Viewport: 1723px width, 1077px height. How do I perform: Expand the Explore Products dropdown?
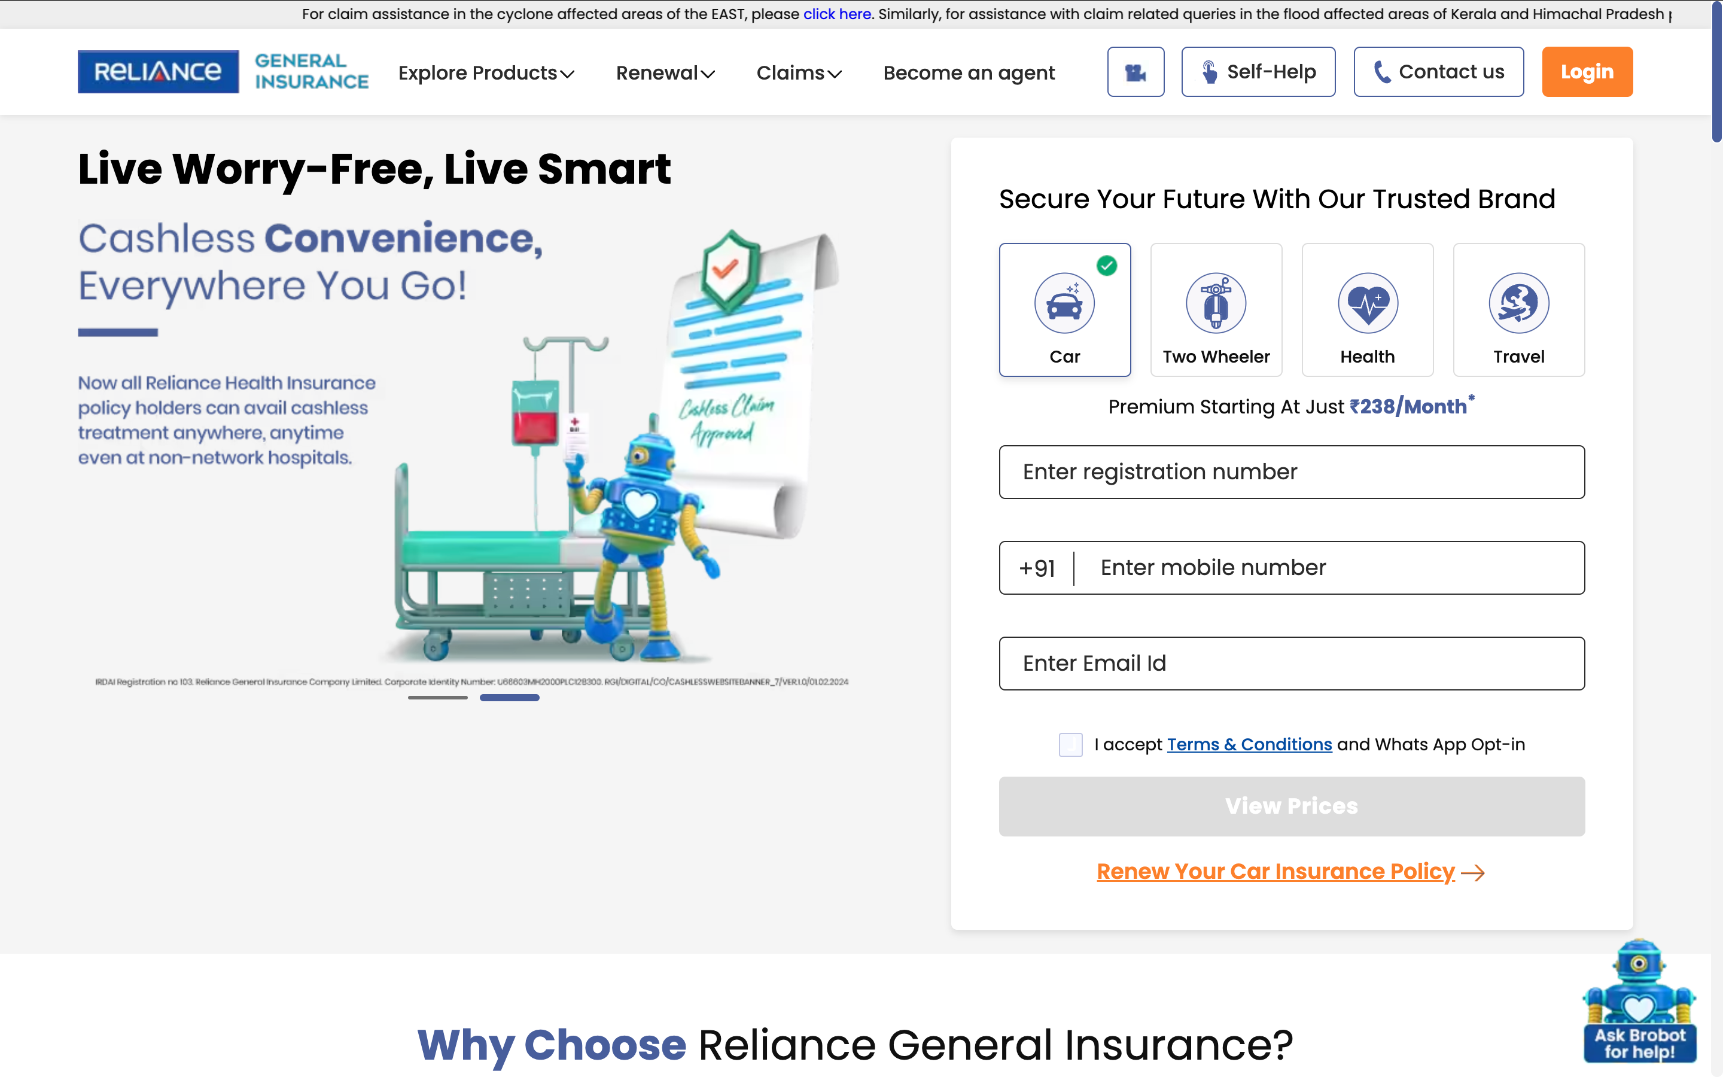486,71
